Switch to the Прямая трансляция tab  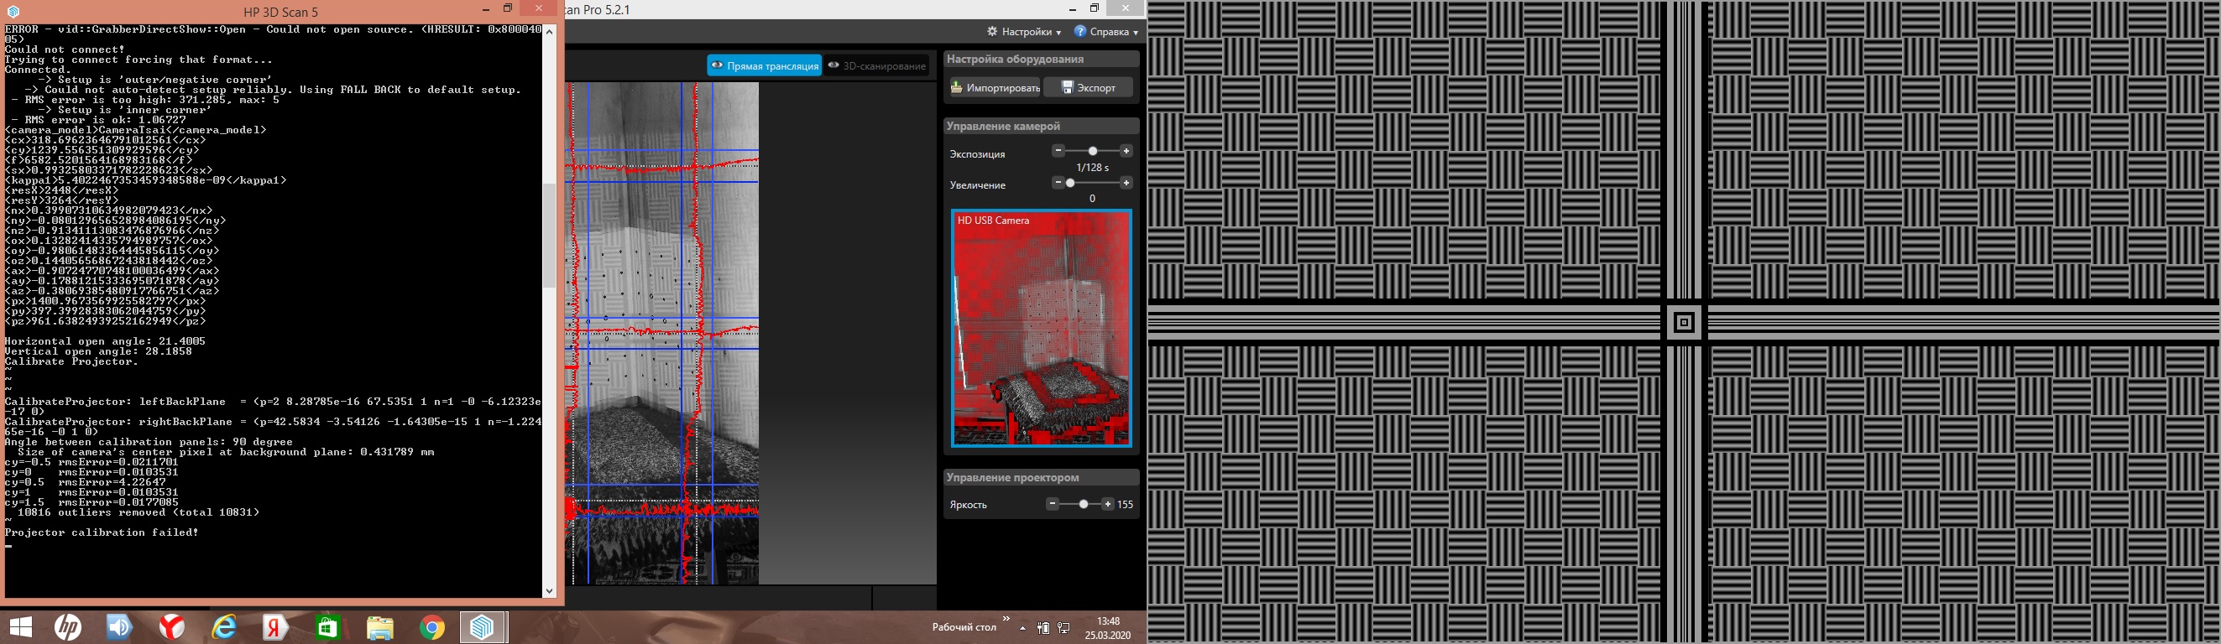764,65
